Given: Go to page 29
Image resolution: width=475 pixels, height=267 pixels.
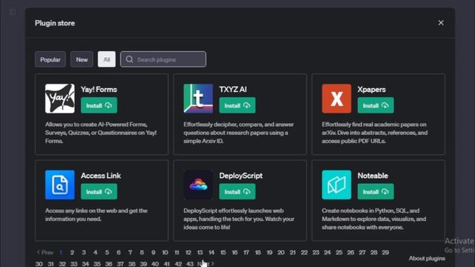Looking at the screenshot, I should click(385, 252).
